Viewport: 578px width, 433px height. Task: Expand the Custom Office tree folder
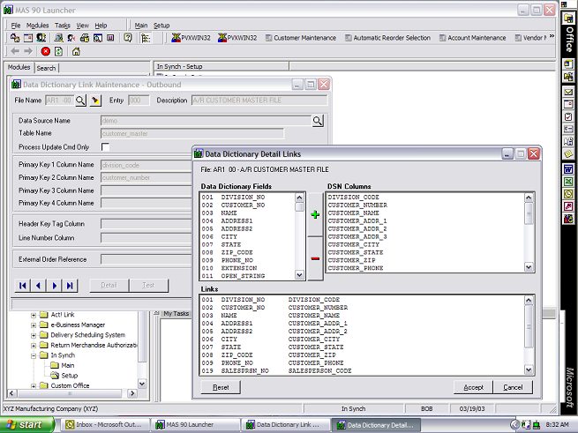pyautogui.click(x=34, y=386)
